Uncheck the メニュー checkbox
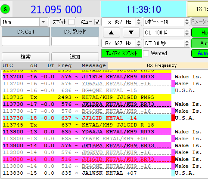This screenshot has width=208, height=179. pos(97,22)
